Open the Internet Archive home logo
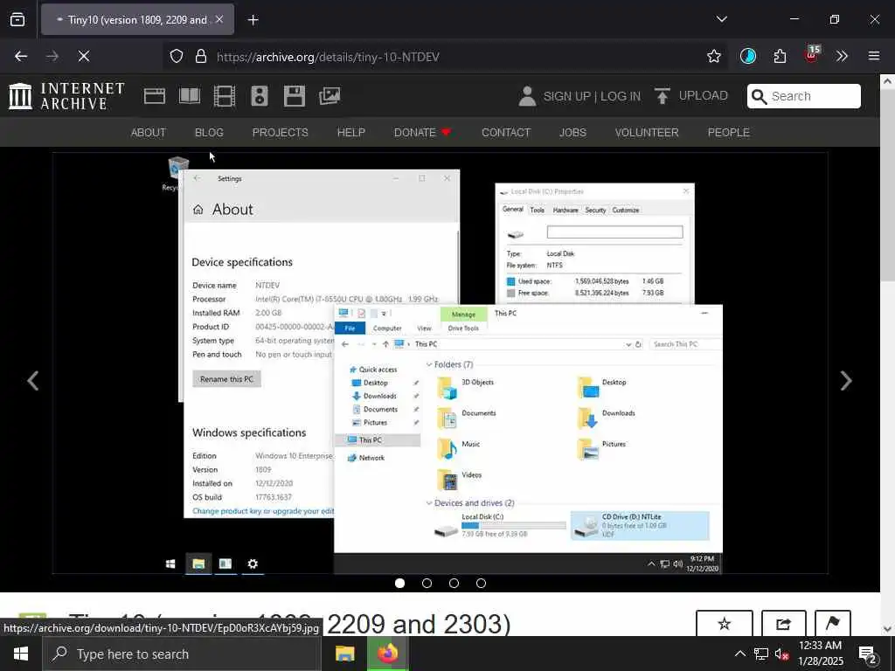This screenshot has width=895, height=671. pos(66,96)
